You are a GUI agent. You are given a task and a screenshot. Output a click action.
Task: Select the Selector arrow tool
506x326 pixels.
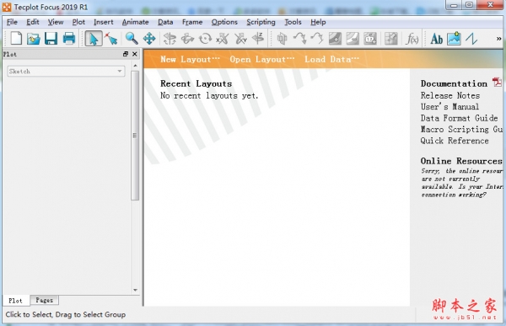(94, 39)
